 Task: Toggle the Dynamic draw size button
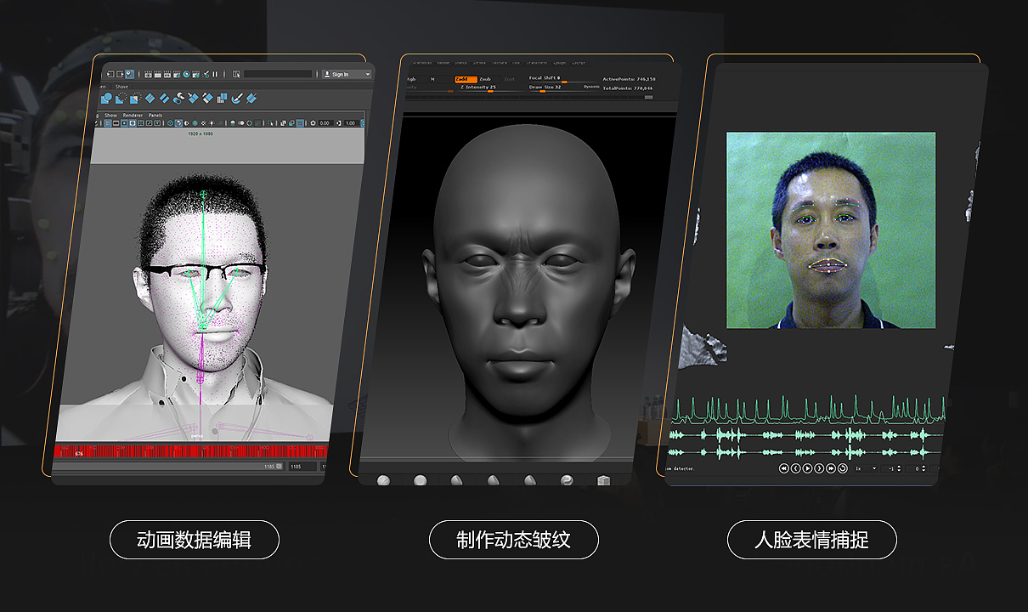click(x=591, y=87)
